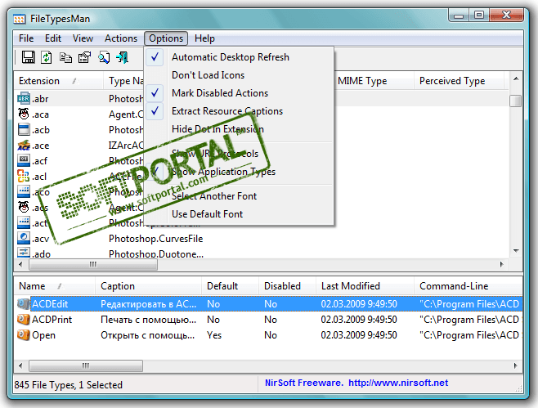Select the .act file icon
Viewport: 538px width, 408px height.
(24, 222)
